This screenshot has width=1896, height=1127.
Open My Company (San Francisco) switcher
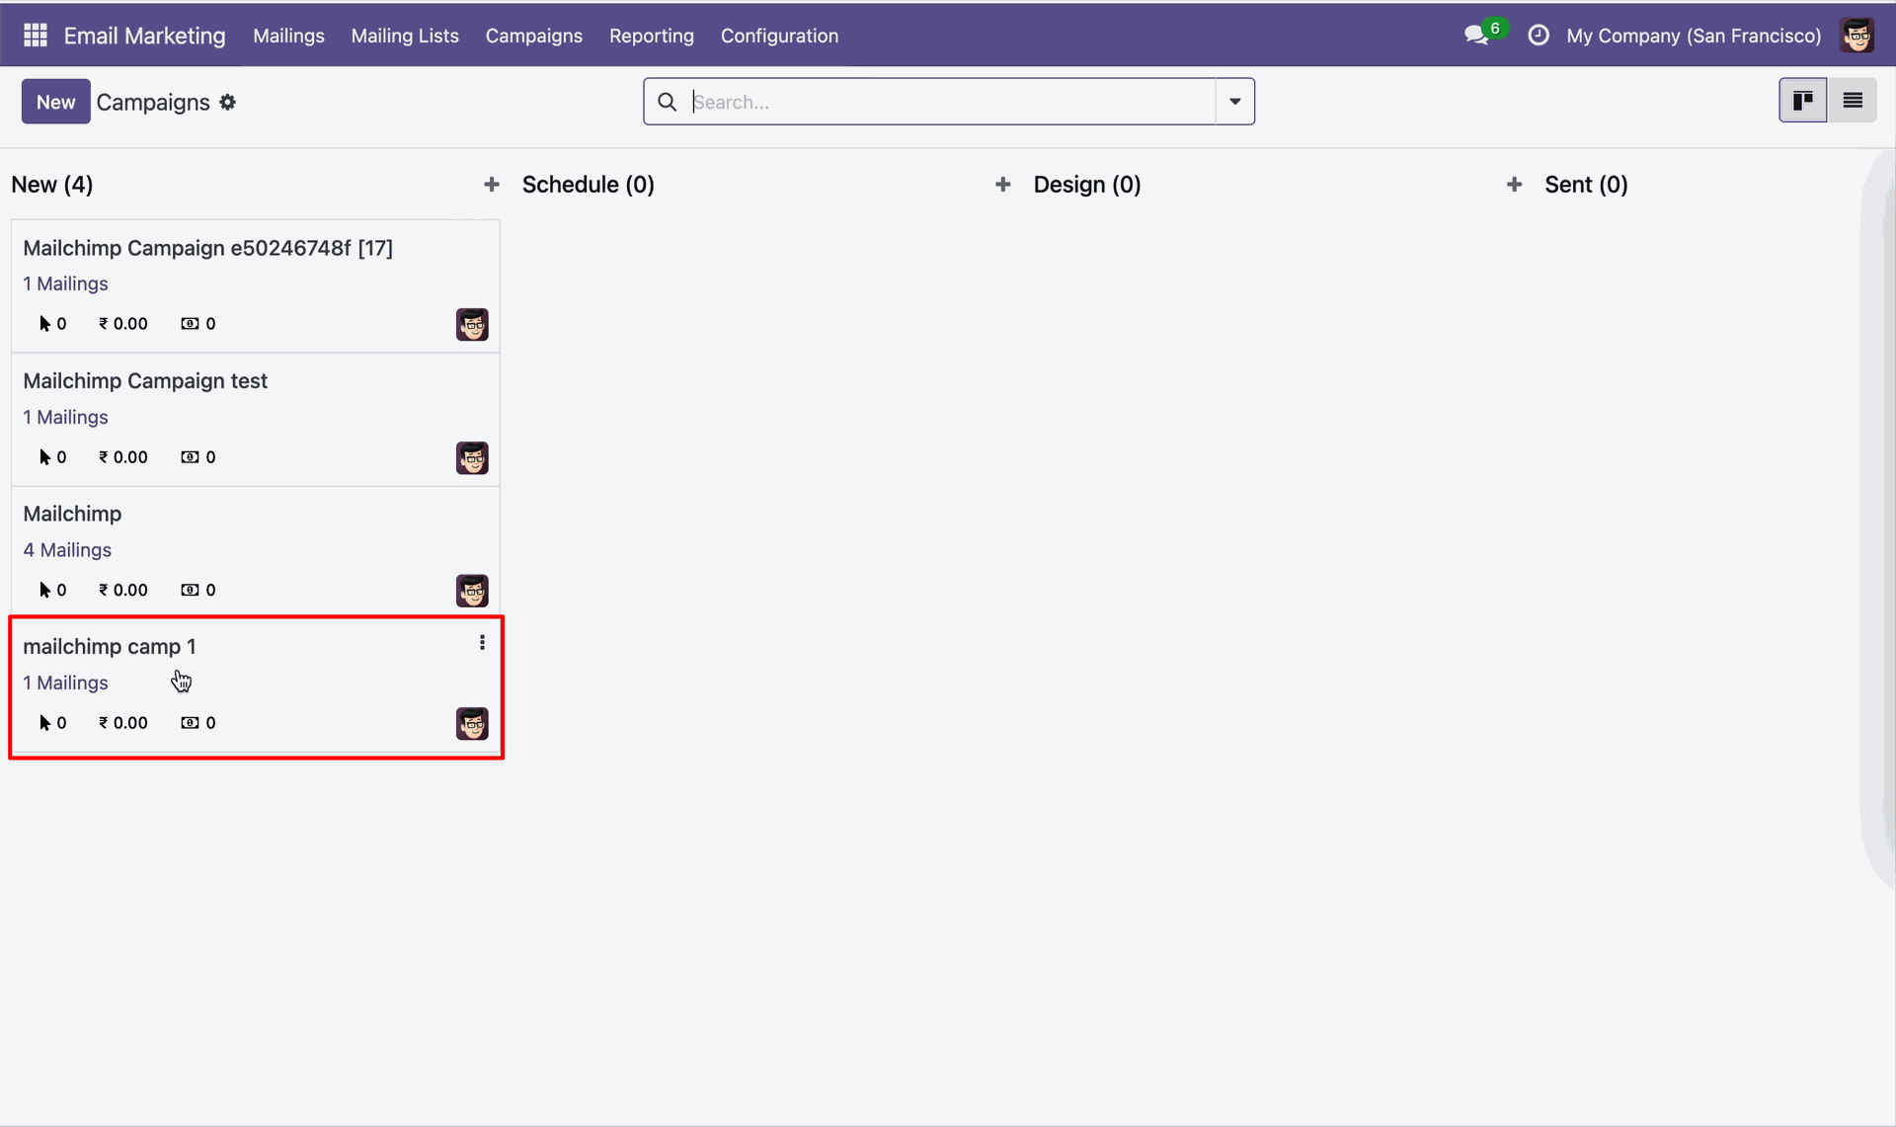click(1694, 36)
